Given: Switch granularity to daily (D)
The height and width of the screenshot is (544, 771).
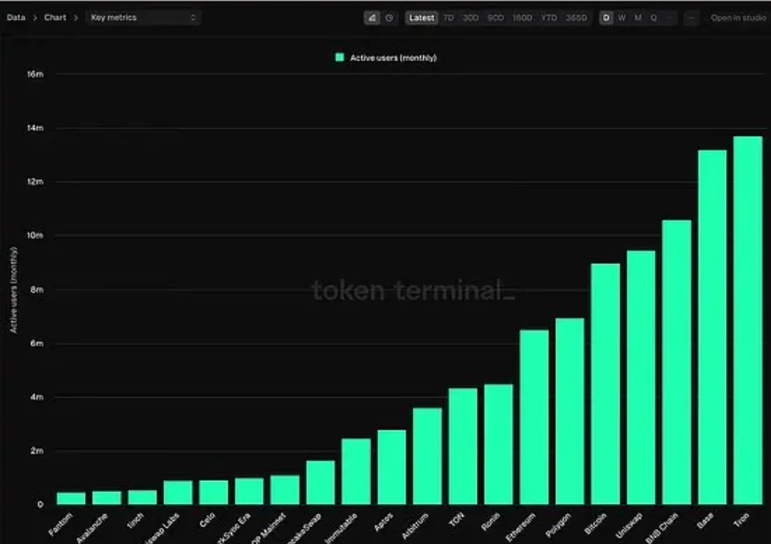Looking at the screenshot, I should click(x=606, y=18).
